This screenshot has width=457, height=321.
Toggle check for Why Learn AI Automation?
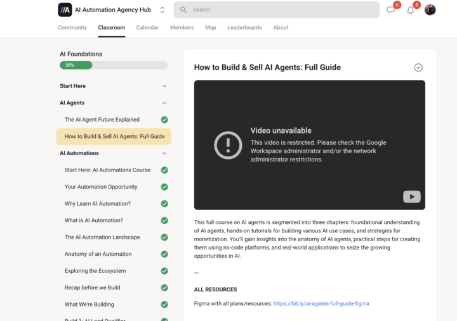point(164,203)
